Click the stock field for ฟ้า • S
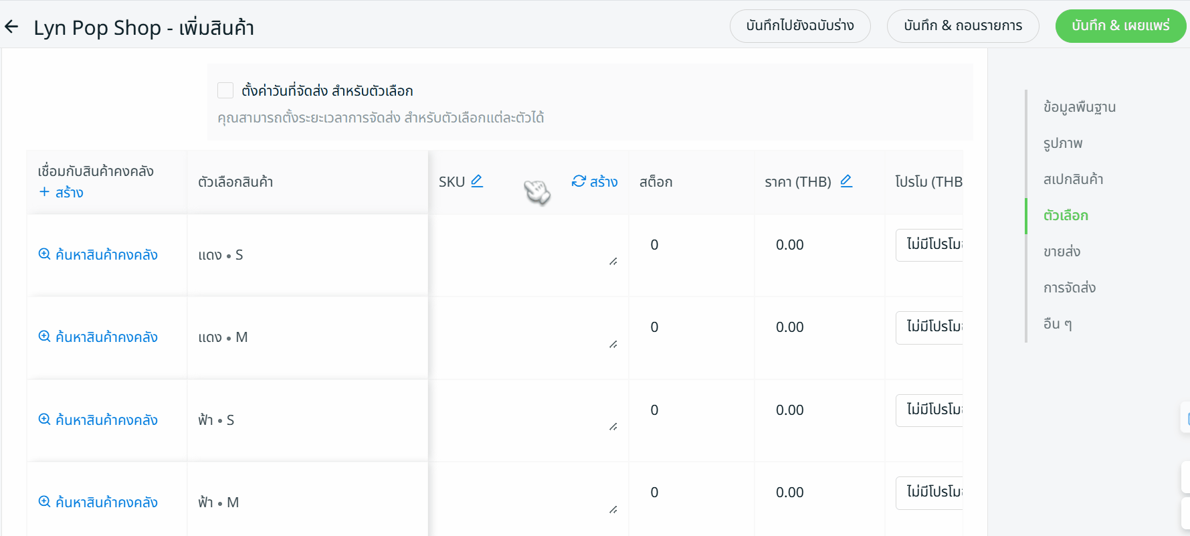Screen dimensions: 1190x536 coord(689,410)
